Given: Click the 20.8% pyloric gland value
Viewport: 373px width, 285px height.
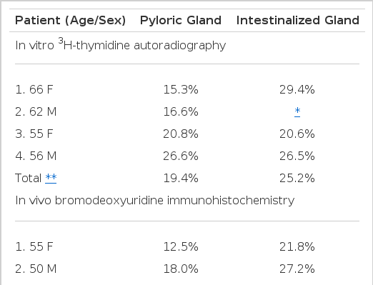Looking at the screenshot, I should 181,134.
